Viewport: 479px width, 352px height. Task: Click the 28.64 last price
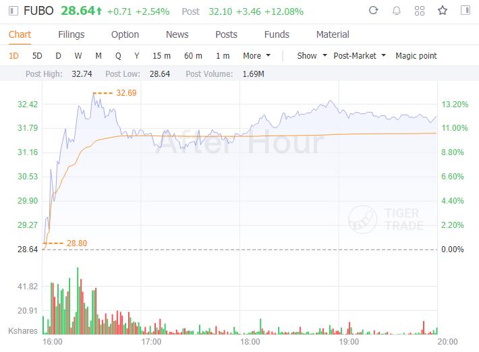pos(78,11)
